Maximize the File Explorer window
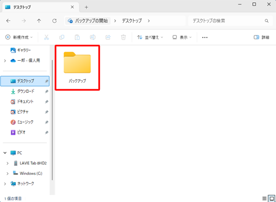 [254, 4]
